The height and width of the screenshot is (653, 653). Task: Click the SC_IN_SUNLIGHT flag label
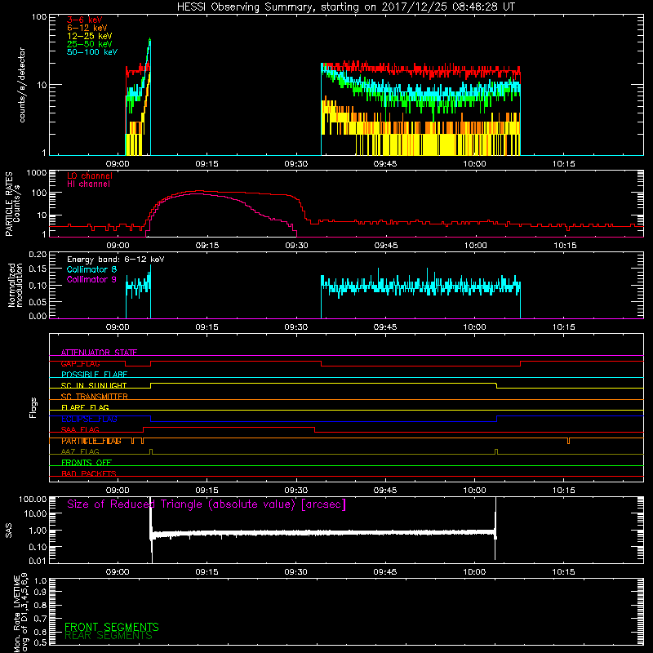[x=94, y=385]
